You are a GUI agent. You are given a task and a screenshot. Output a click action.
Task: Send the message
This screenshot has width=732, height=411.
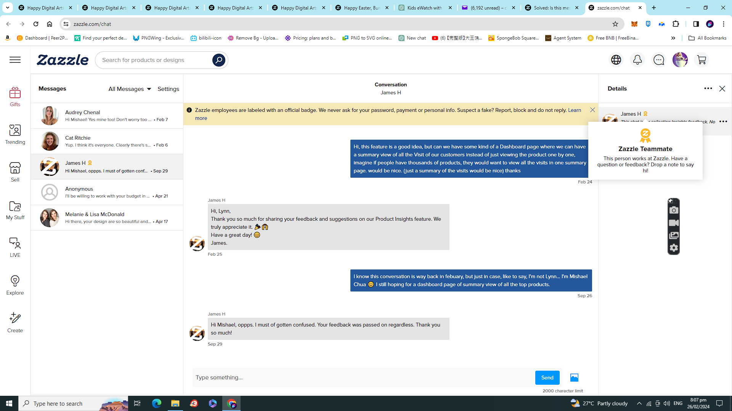pos(547,378)
